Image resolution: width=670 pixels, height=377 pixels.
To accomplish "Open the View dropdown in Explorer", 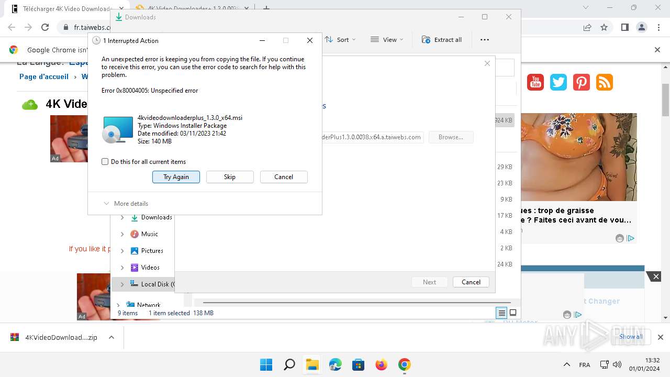I will (387, 40).
